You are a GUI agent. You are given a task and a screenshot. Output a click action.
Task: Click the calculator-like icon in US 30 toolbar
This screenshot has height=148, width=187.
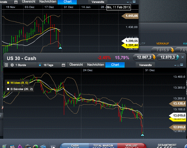tap(182, 65)
